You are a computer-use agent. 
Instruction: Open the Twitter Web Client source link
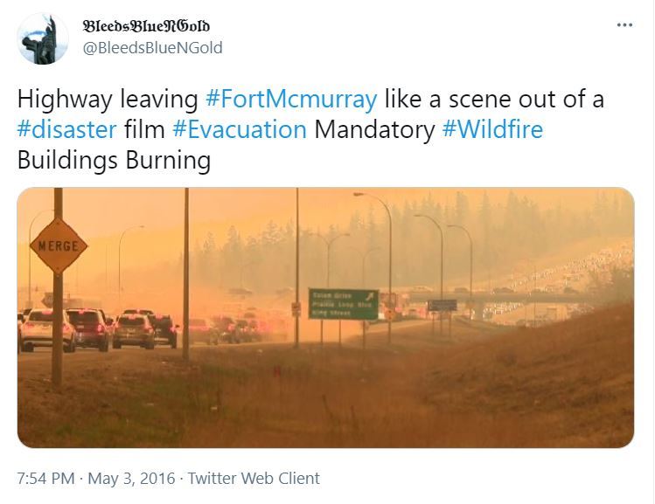[254, 478]
